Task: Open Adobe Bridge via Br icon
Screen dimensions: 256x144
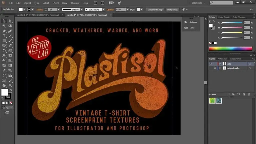Action: 95,3
